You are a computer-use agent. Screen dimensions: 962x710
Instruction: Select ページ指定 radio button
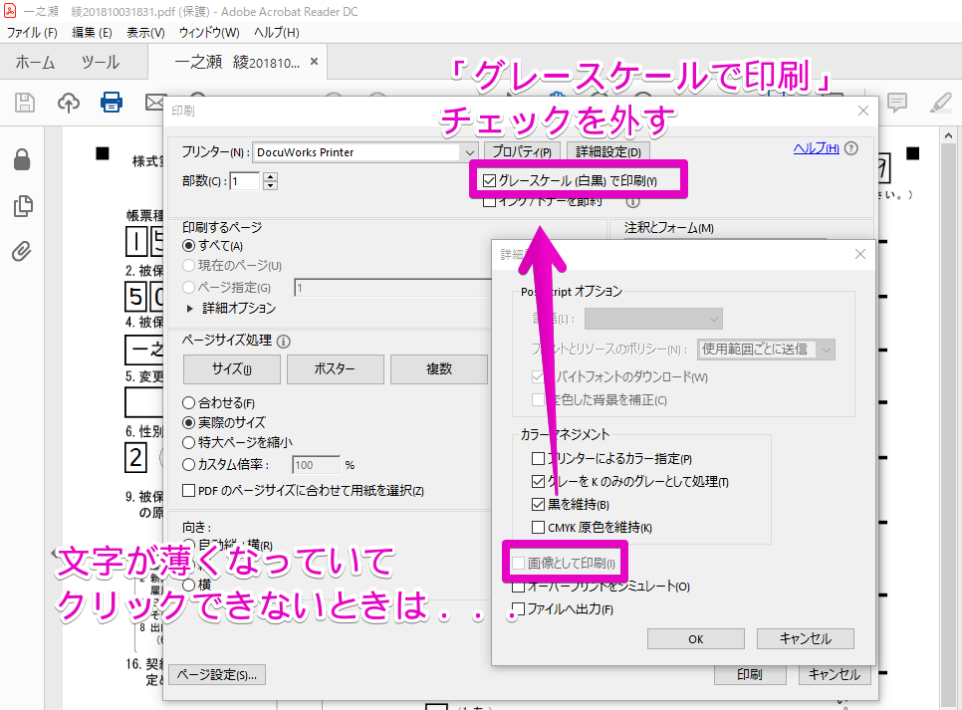tap(189, 287)
